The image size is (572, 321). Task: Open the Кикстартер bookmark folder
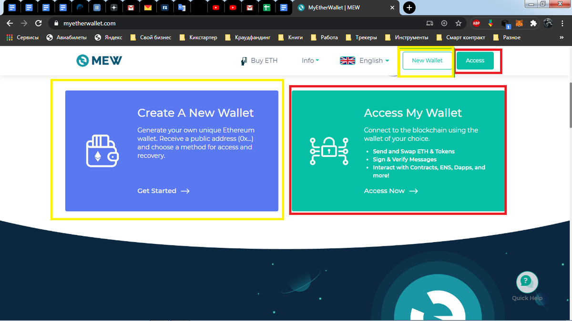click(x=199, y=37)
